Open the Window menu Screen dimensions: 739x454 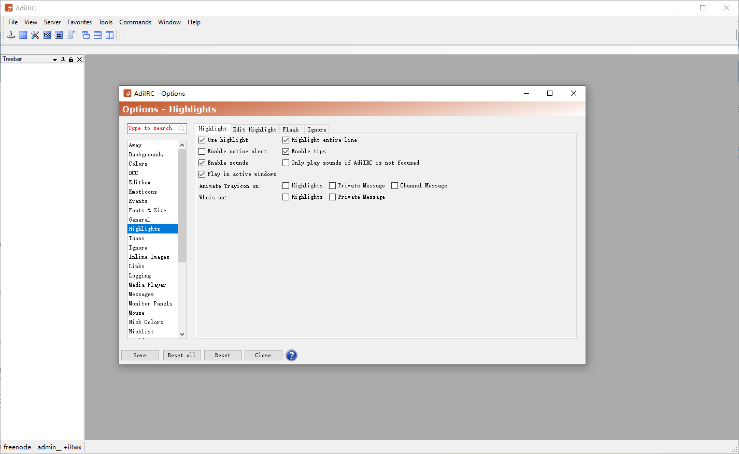[169, 22]
